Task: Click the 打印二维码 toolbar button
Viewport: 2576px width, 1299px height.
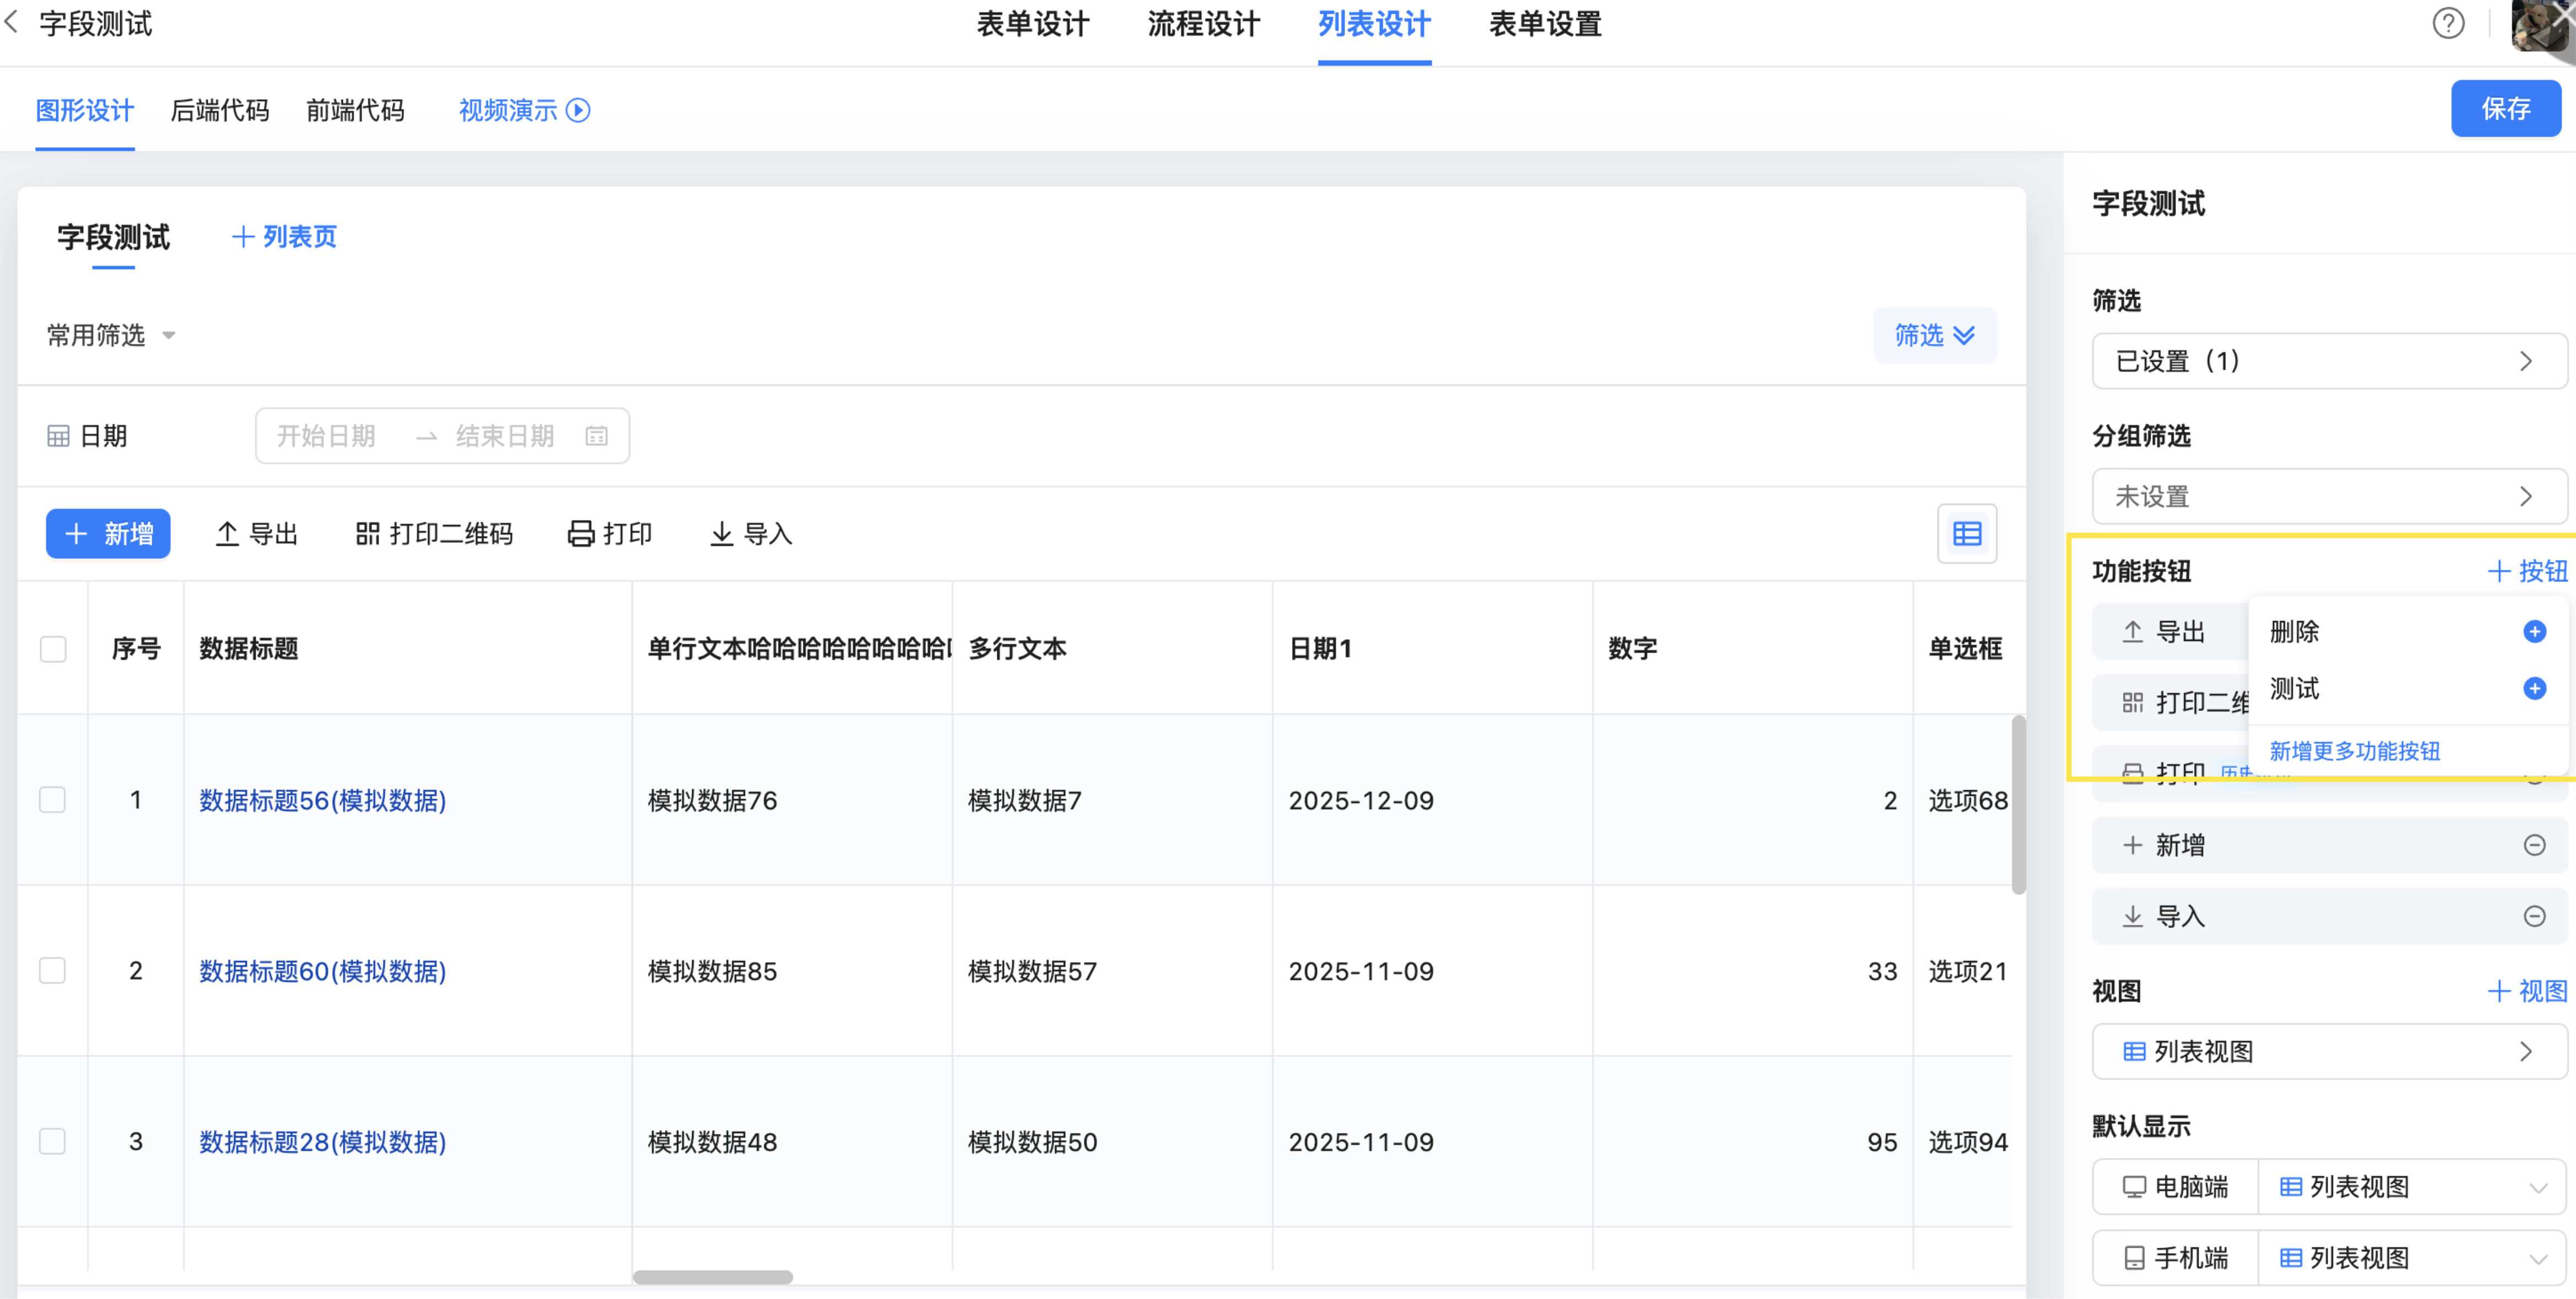Action: pos(434,534)
